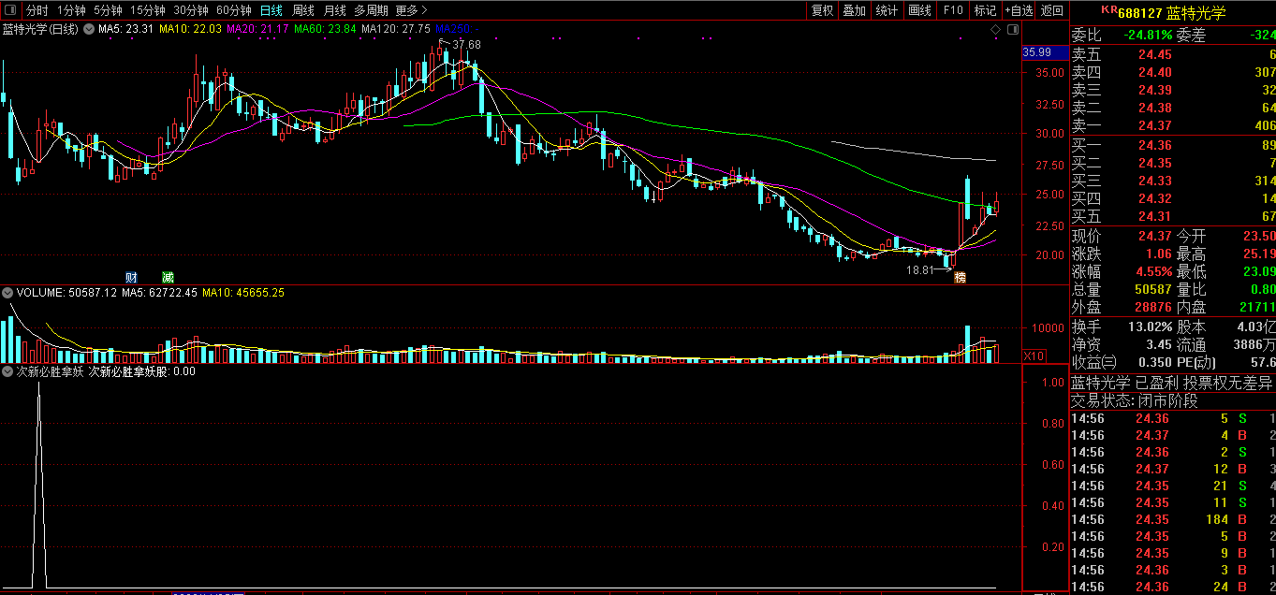
Task: Open the 统计 statistics tool
Action: pos(886,10)
